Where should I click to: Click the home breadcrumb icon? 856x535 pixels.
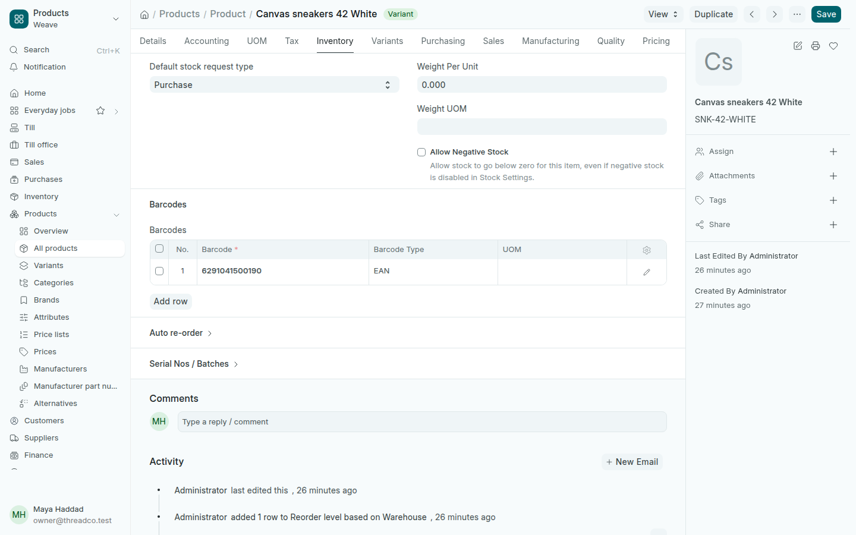pyautogui.click(x=144, y=14)
